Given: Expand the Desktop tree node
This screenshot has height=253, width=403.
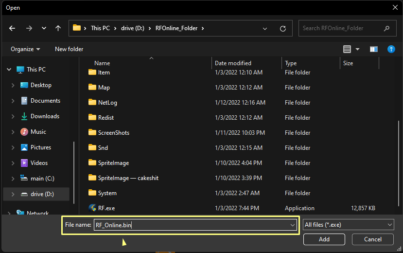Looking at the screenshot, I should pos(13,85).
